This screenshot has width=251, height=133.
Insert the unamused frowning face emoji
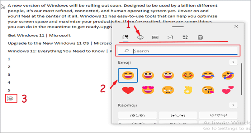tap(168, 90)
